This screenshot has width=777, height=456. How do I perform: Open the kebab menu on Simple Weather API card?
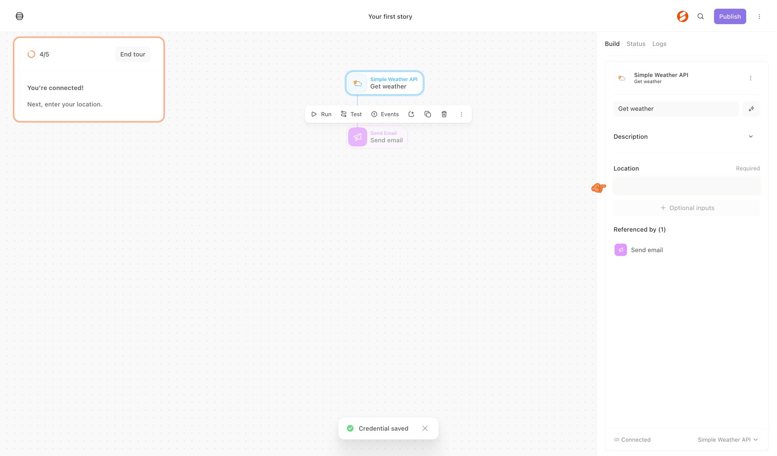coord(751,78)
